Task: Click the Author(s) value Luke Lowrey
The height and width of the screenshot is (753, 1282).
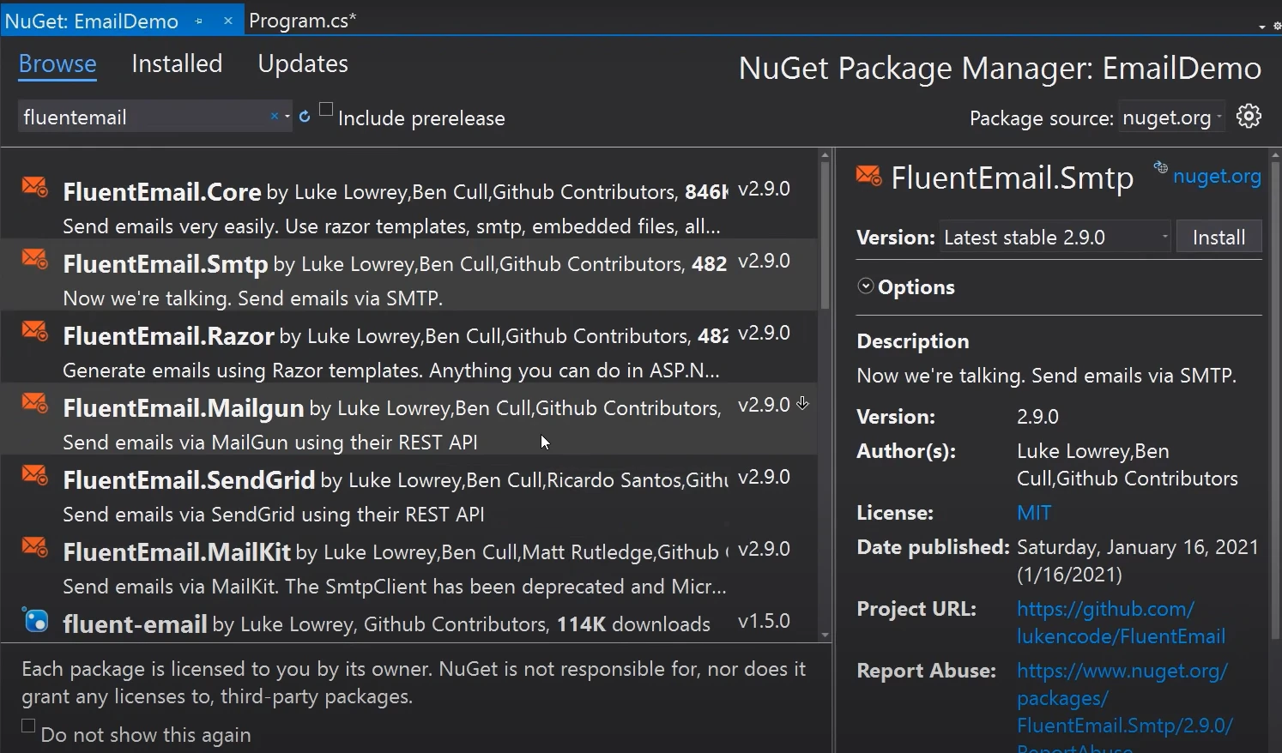Action: click(1128, 464)
